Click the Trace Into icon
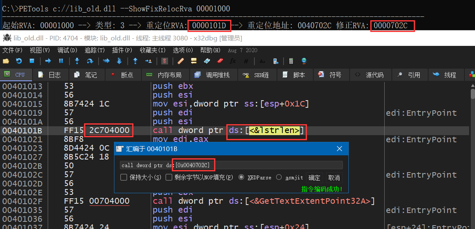475x229 pixels. [106, 61]
